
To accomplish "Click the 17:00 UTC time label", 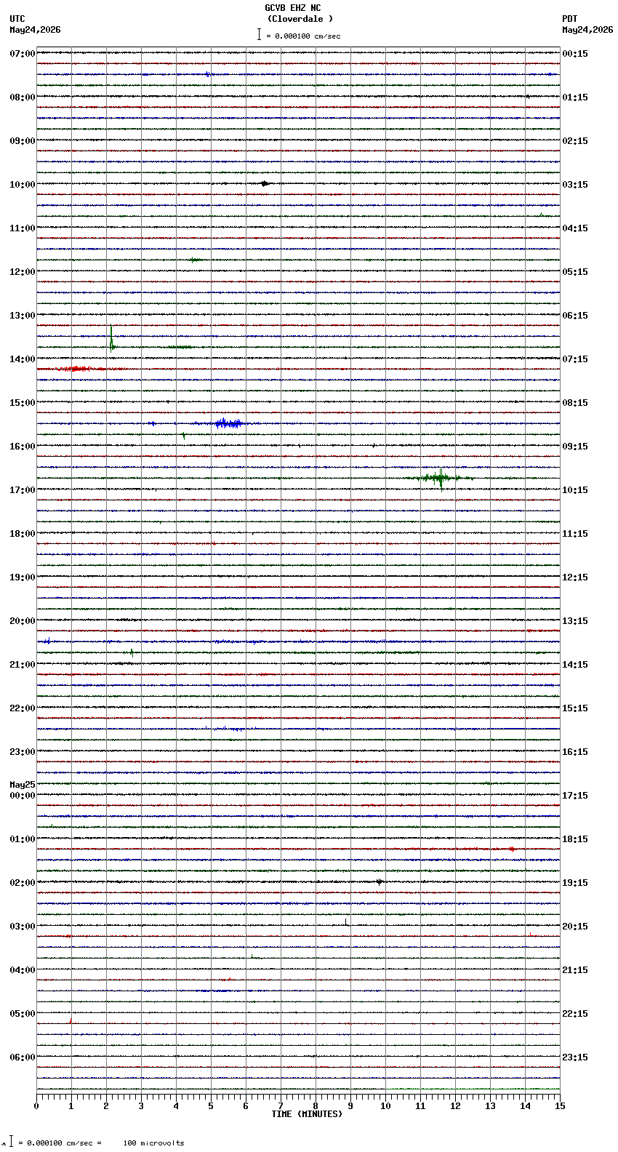I will click(23, 490).
